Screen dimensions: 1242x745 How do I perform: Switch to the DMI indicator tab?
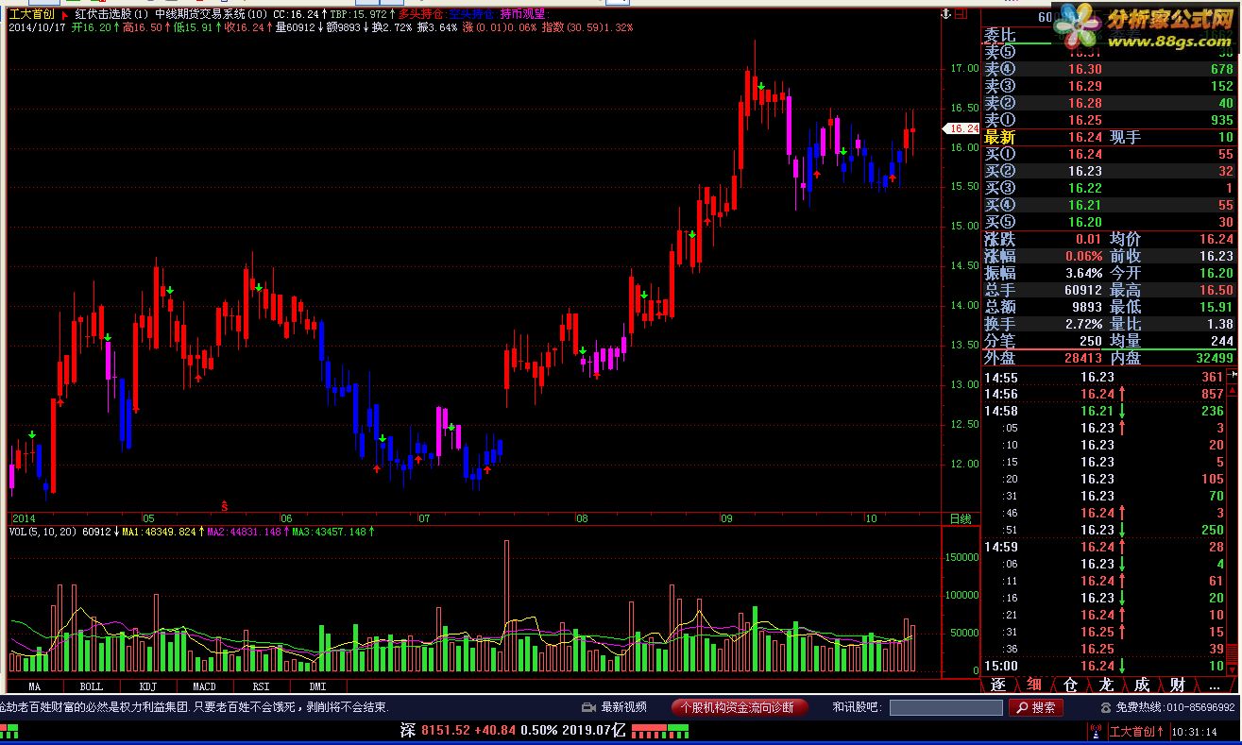coord(316,686)
